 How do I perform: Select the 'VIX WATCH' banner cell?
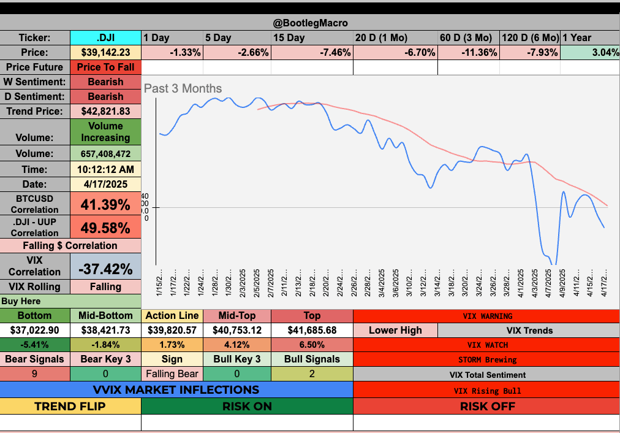[x=486, y=345]
